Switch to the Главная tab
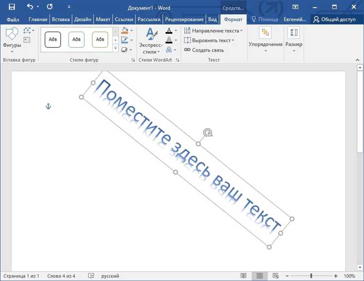This screenshot has height=281, width=364. [x=38, y=19]
